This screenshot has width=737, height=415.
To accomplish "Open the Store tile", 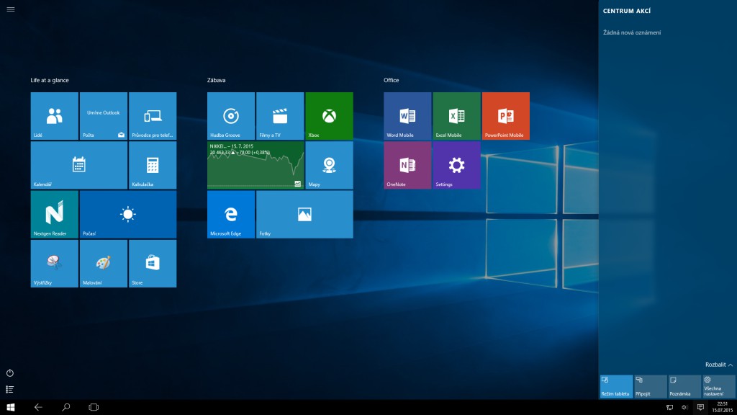I will [x=153, y=264].
